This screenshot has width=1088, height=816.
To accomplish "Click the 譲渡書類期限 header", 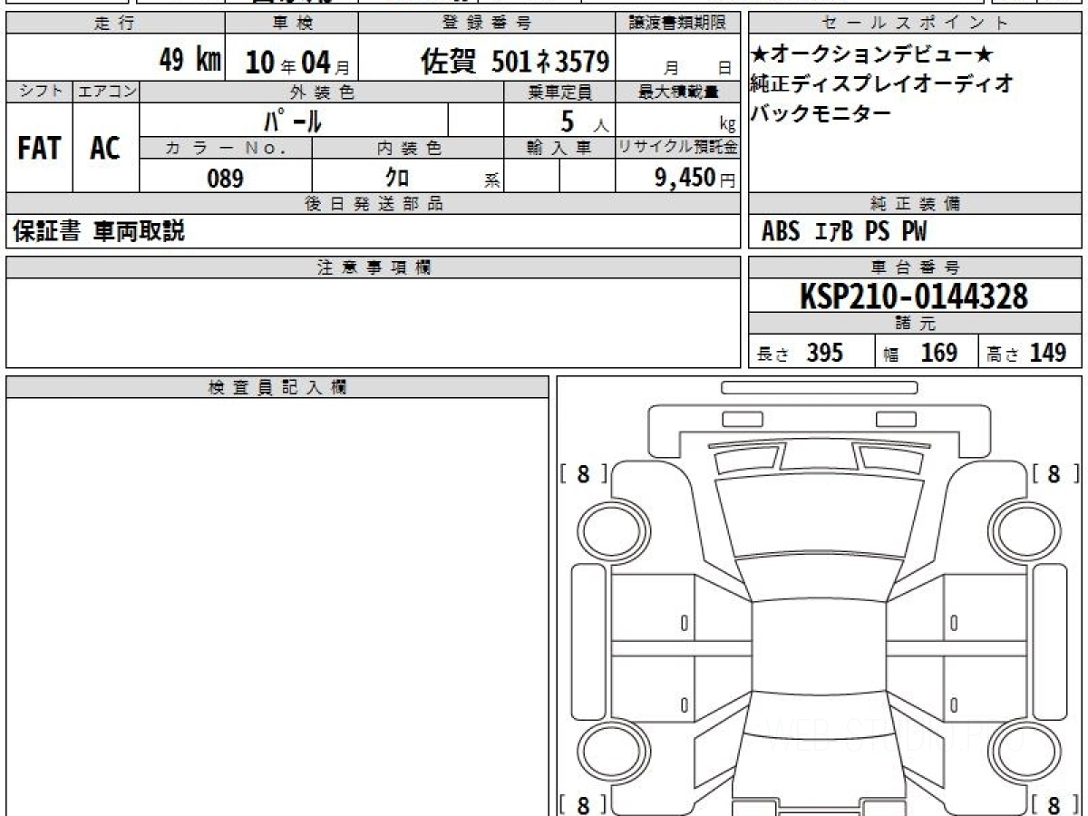I will 678,24.
